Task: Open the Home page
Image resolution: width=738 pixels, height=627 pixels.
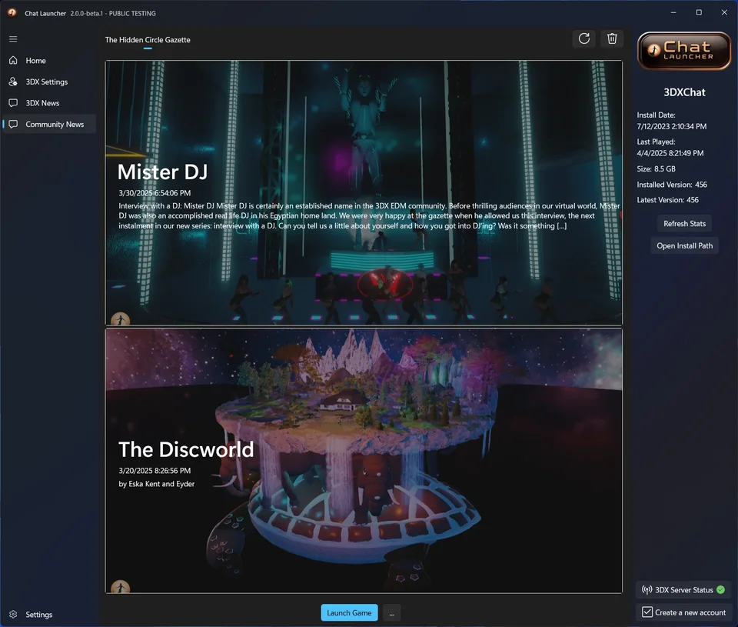Action: (x=49, y=60)
